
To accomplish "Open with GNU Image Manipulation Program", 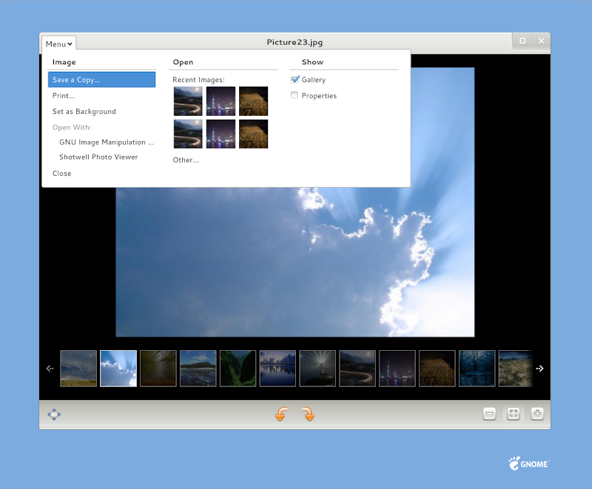I will [x=107, y=142].
